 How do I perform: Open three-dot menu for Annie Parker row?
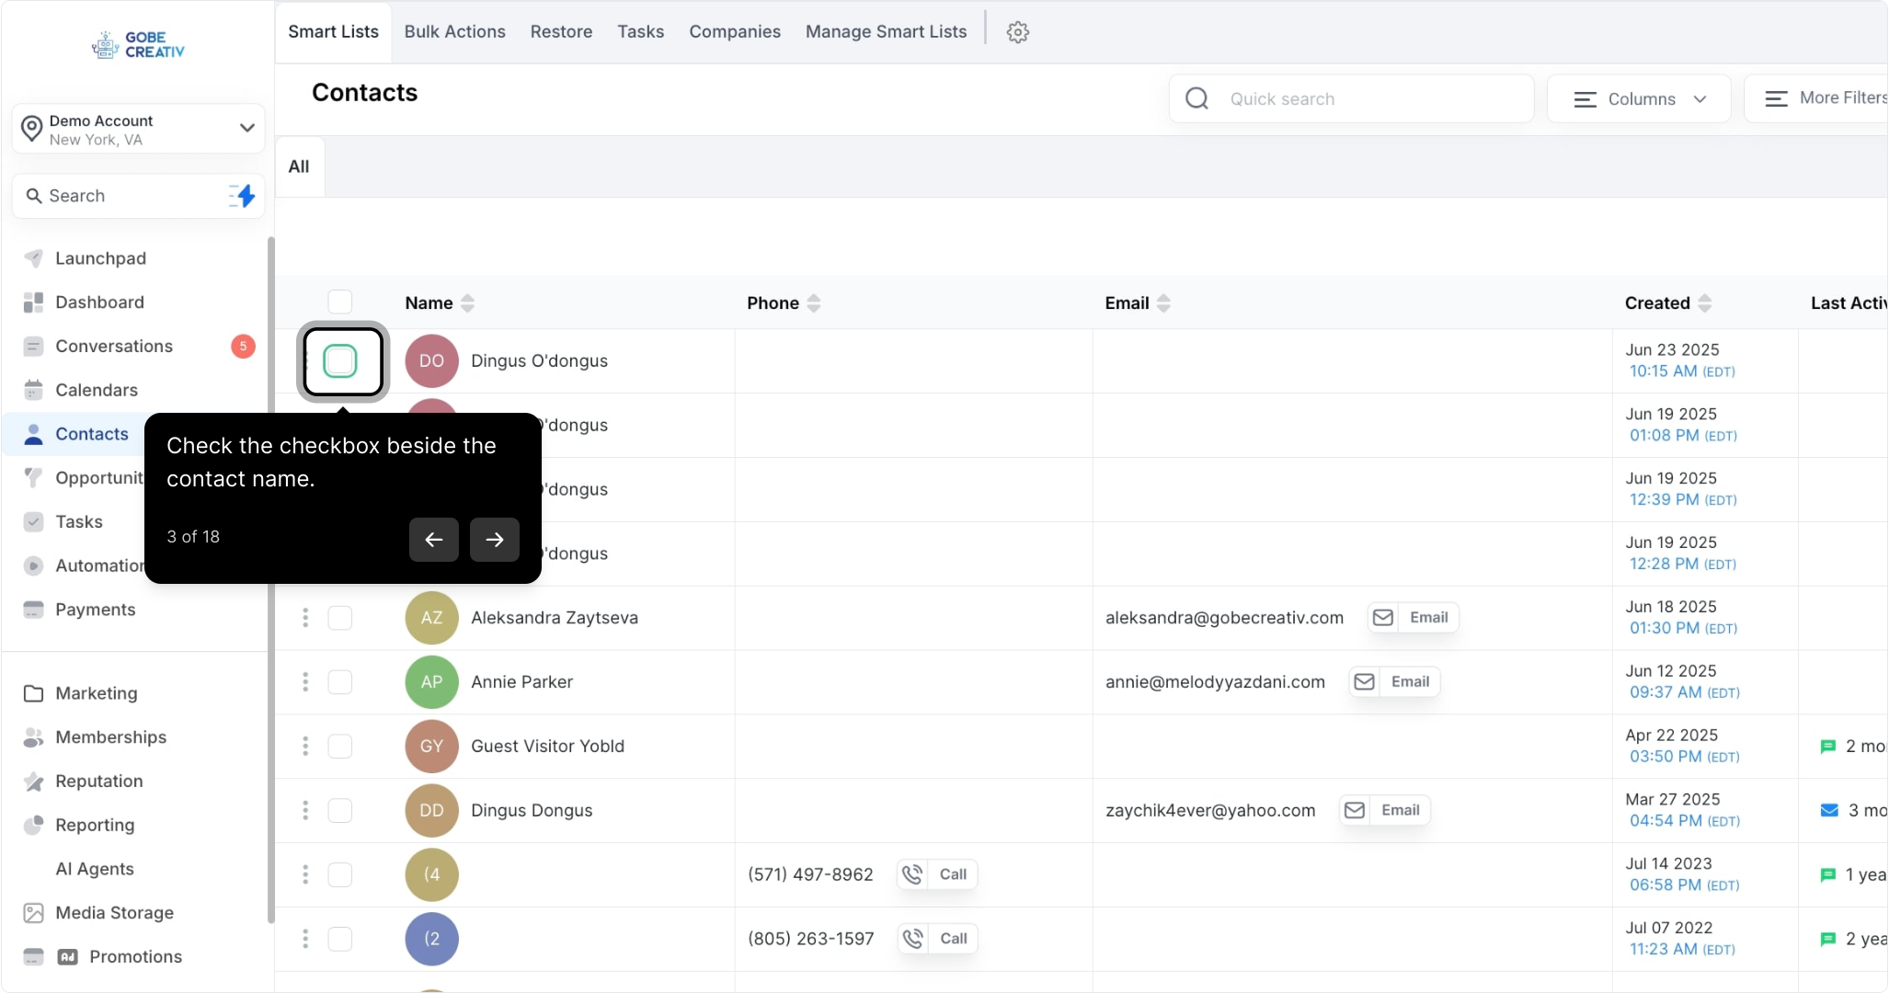[305, 682]
